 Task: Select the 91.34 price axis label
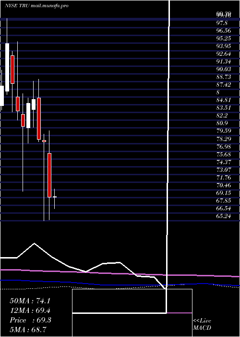pos(224,62)
